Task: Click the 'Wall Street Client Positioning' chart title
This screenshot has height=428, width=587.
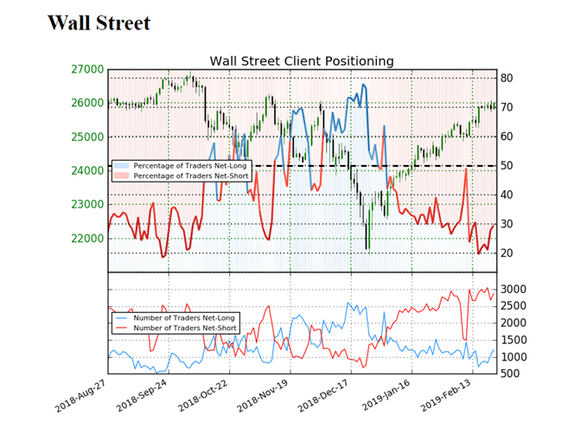Action: [302, 61]
